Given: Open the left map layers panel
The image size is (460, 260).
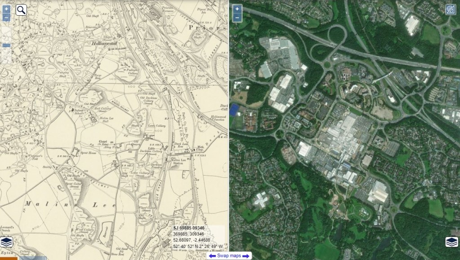Looking at the screenshot, I should pos(6,242).
